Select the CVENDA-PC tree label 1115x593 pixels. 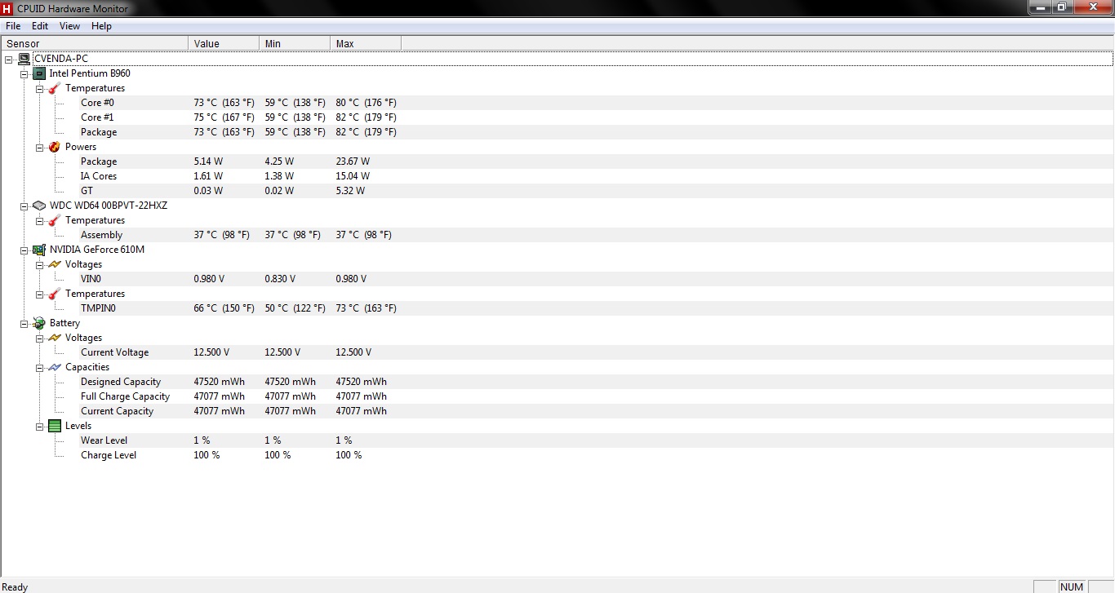[x=61, y=59]
